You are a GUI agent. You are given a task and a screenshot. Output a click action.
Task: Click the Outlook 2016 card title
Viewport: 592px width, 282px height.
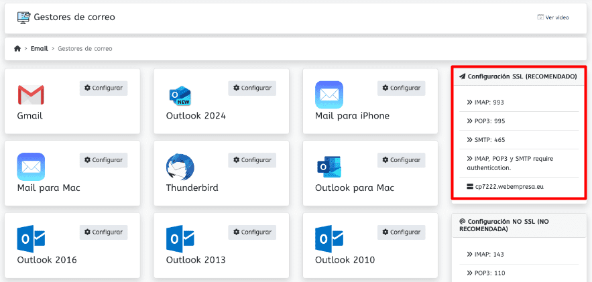[47, 260]
